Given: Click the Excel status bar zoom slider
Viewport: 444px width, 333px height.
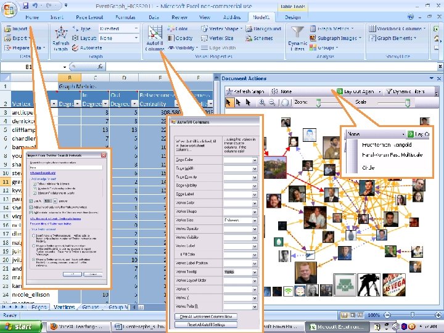Looking at the screenshot, I should coord(413,315).
